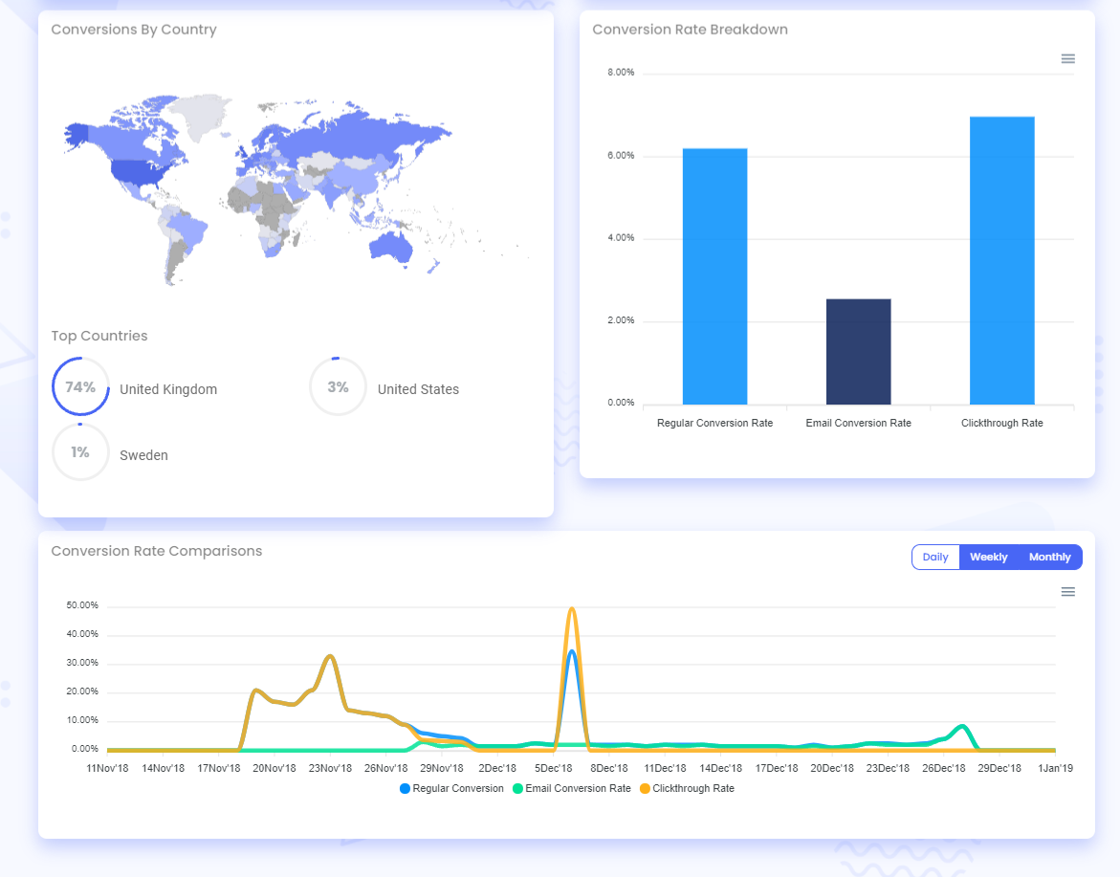Screen dimensions: 1120x877
Task: Open the Conversion Rate Comparisons chart menu
Action: tap(1067, 592)
